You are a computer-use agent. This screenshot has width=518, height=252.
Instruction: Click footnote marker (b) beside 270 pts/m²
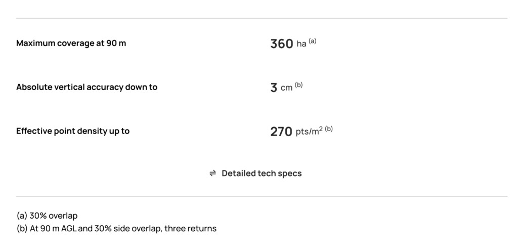(329, 129)
